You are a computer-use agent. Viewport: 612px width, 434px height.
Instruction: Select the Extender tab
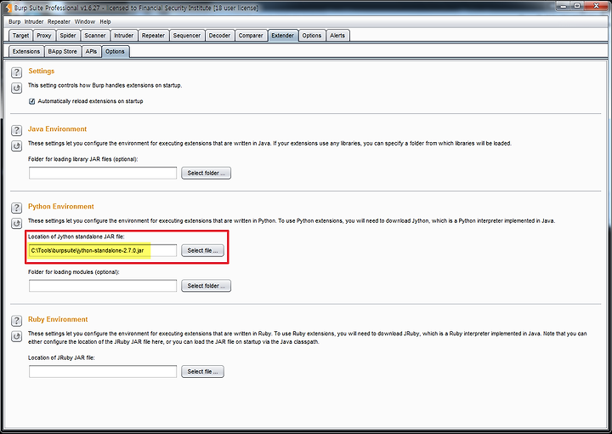coord(282,35)
